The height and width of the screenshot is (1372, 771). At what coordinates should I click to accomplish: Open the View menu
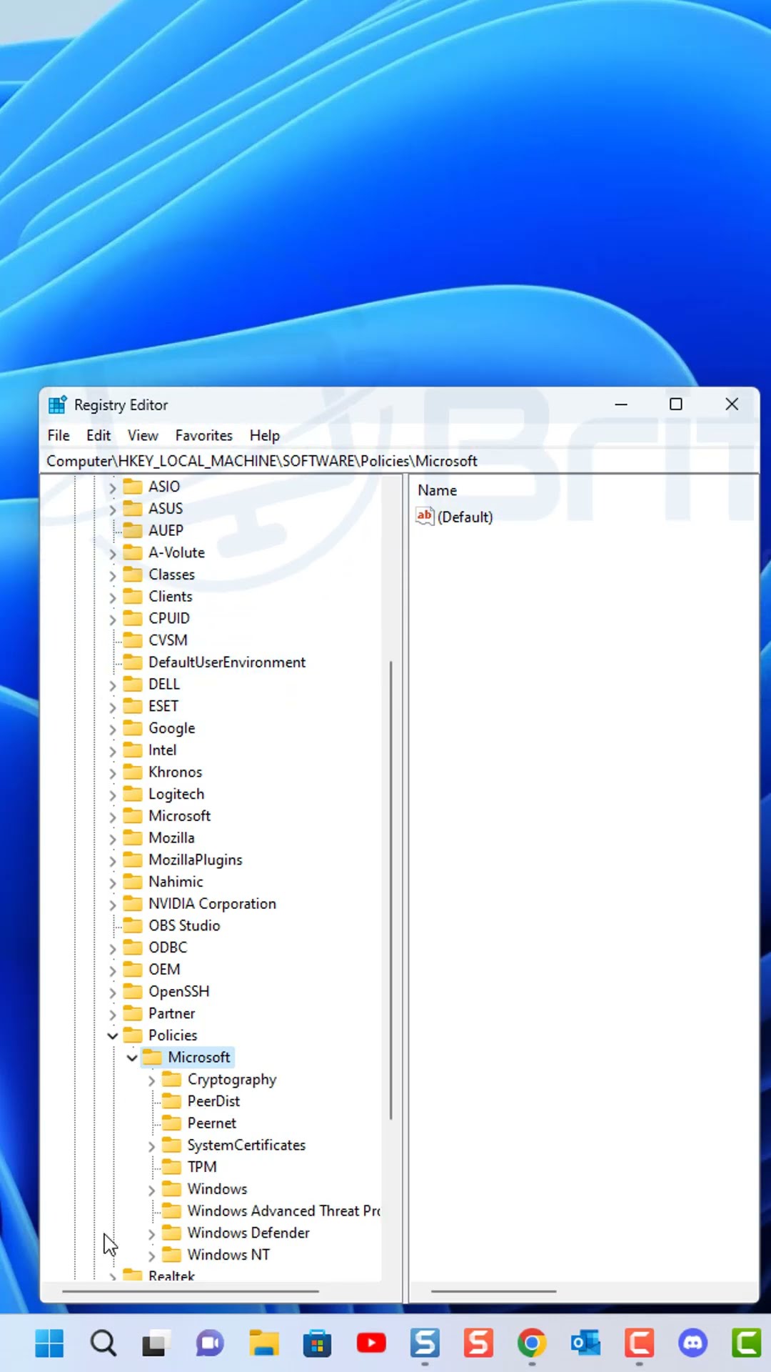pyautogui.click(x=143, y=435)
